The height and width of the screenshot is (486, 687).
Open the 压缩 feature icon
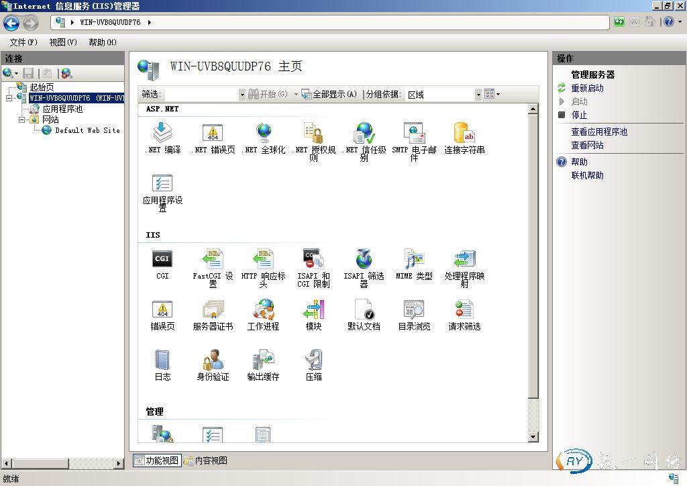coord(313,360)
